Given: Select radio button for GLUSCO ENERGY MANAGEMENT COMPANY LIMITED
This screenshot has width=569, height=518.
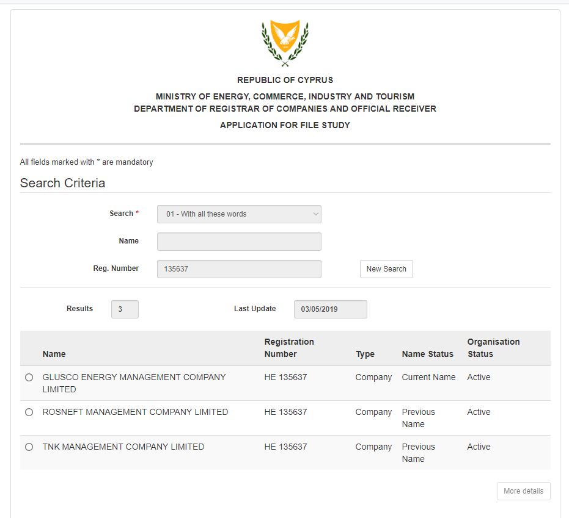Looking at the screenshot, I should pos(29,378).
